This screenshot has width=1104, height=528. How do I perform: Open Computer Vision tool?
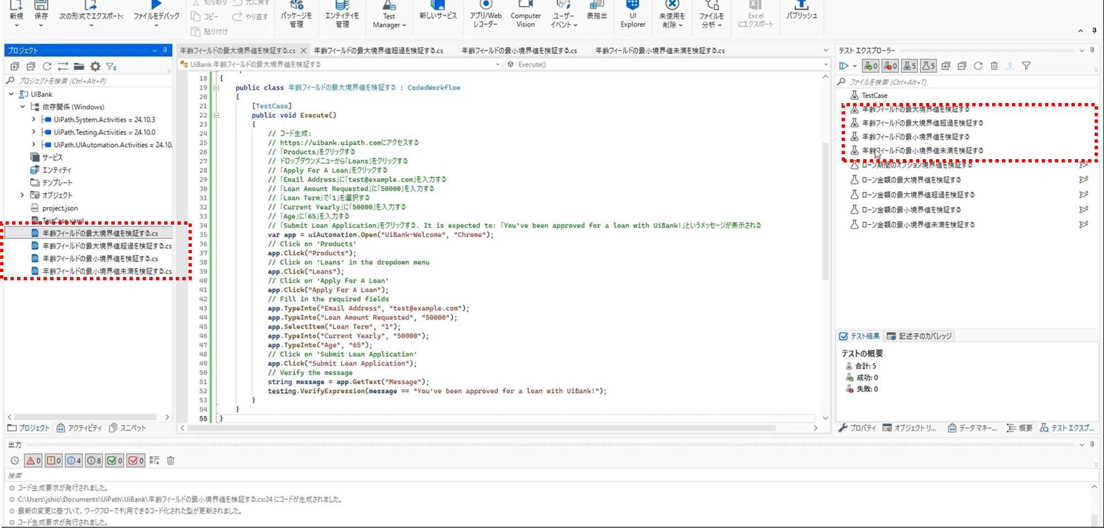click(x=526, y=15)
